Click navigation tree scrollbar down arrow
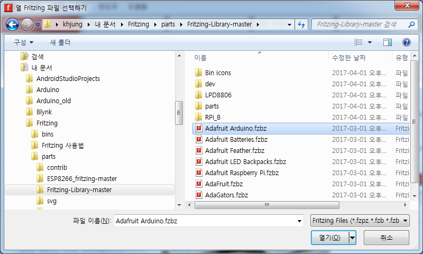 (179, 205)
